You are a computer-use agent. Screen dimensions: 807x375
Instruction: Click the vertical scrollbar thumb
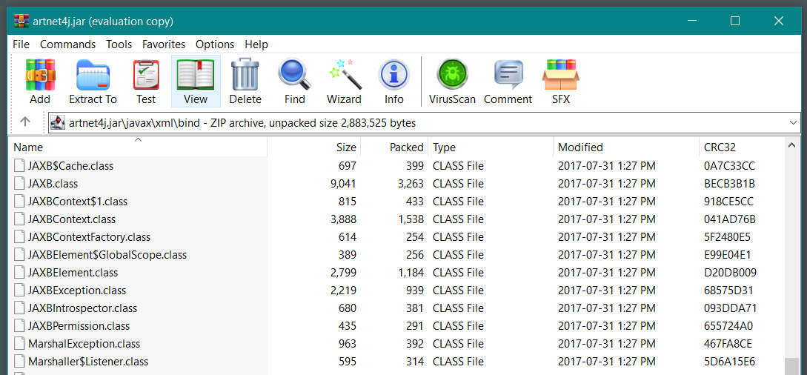click(x=791, y=366)
